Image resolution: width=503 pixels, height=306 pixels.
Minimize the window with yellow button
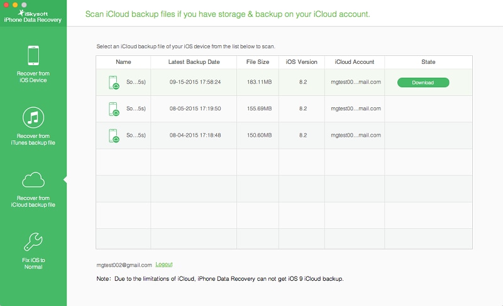coord(14,4)
